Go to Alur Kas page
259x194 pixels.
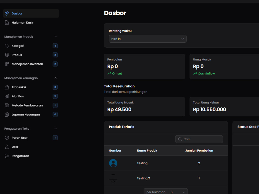pyautogui.click(x=31, y=96)
